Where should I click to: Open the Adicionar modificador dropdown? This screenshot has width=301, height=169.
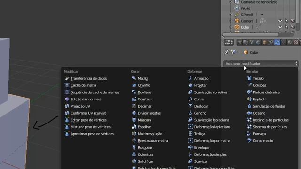[261, 64]
